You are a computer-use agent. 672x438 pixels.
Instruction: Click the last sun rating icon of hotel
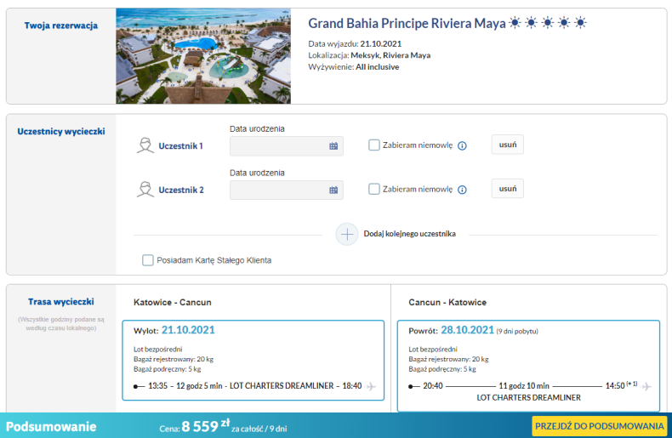pyautogui.click(x=580, y=22)
